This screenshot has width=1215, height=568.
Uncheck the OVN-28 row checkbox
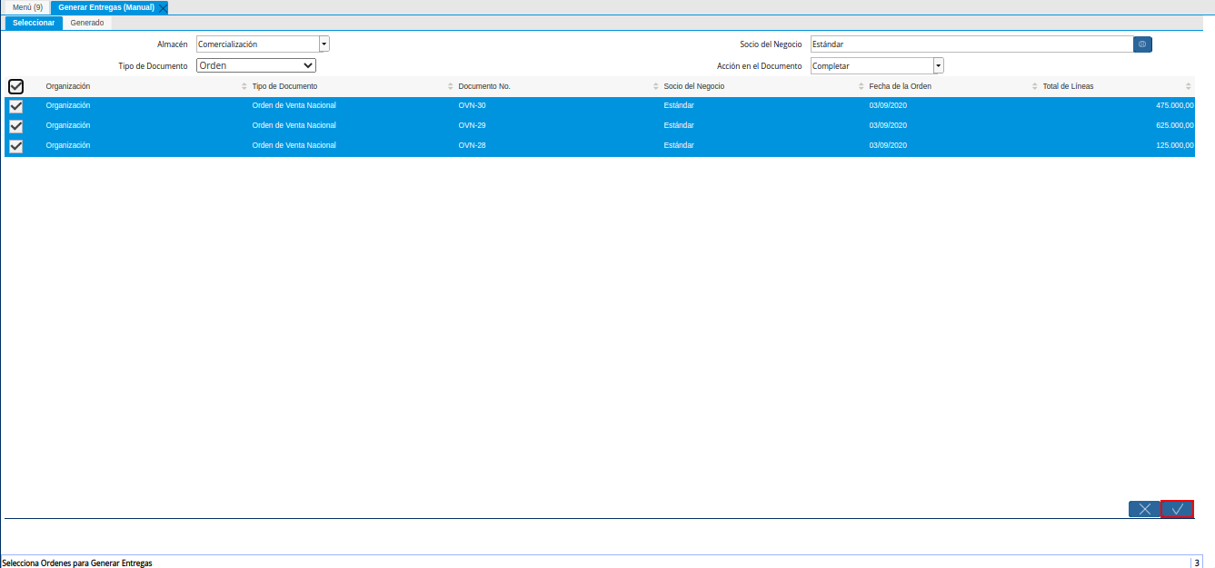15,146
